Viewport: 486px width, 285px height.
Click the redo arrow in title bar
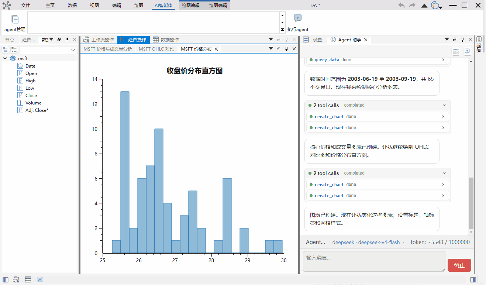412,5
